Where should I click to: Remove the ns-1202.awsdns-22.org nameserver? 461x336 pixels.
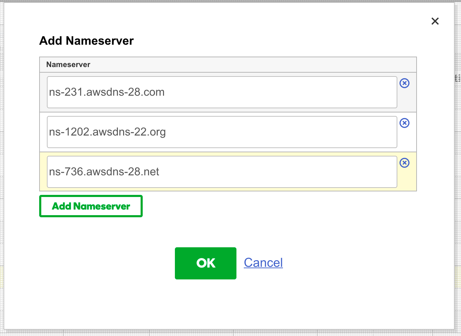click(x=404, y=123)
